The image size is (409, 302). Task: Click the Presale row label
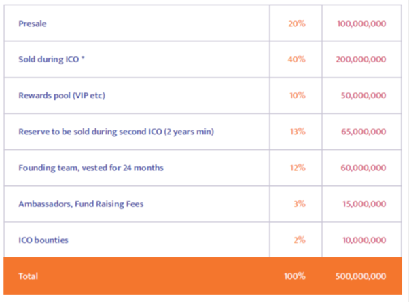tap(33, 24)
